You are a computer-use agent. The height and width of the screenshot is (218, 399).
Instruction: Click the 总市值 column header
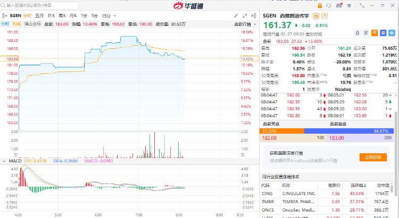click(383, 186)
